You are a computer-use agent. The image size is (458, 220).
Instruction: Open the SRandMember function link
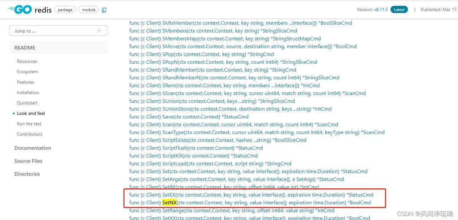[x=213, y=70]
